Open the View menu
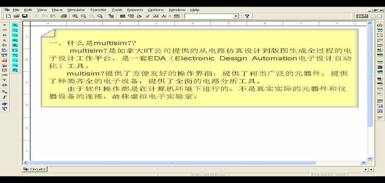Viewport: 385px width, 183px height. [x=42, y=10]
